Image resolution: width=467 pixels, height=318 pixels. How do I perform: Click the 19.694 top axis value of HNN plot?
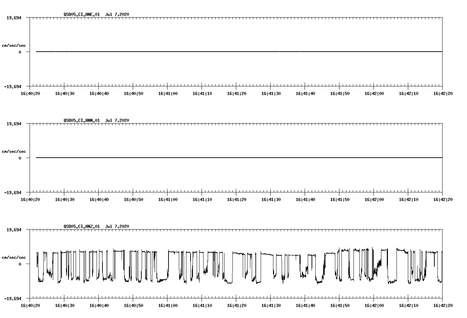14,124
